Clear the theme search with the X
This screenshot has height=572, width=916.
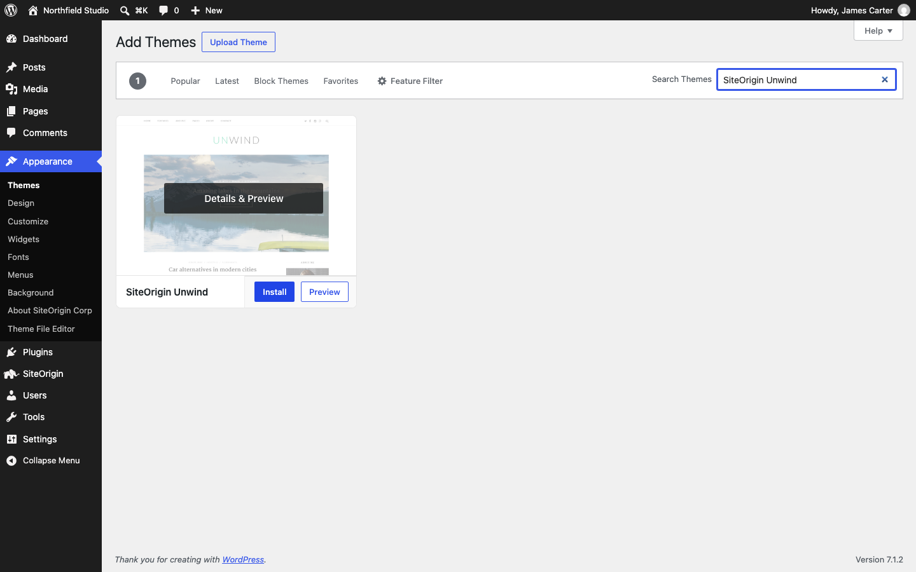tap(884, 79)
